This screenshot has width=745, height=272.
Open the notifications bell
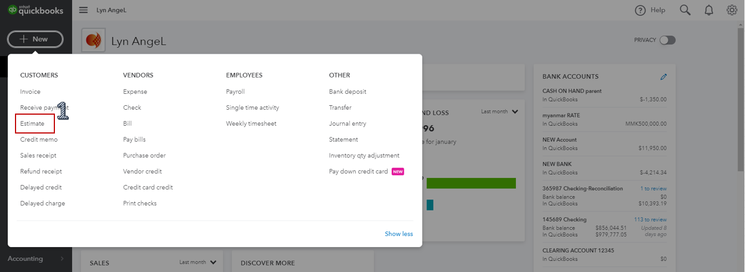click(x=709, y=10)
